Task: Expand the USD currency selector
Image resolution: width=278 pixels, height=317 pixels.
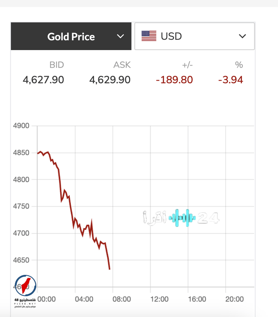Action: (194, 36)
